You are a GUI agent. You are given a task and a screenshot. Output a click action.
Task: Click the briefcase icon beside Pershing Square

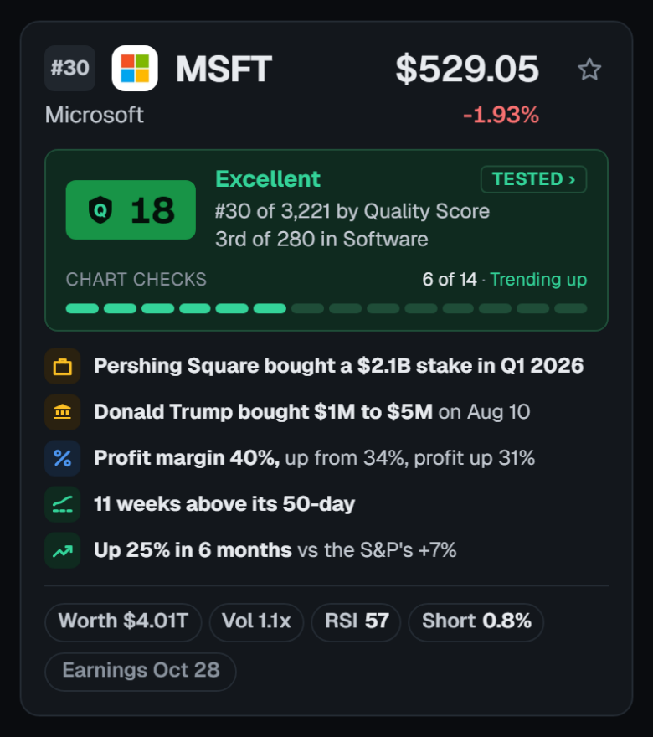63,366
